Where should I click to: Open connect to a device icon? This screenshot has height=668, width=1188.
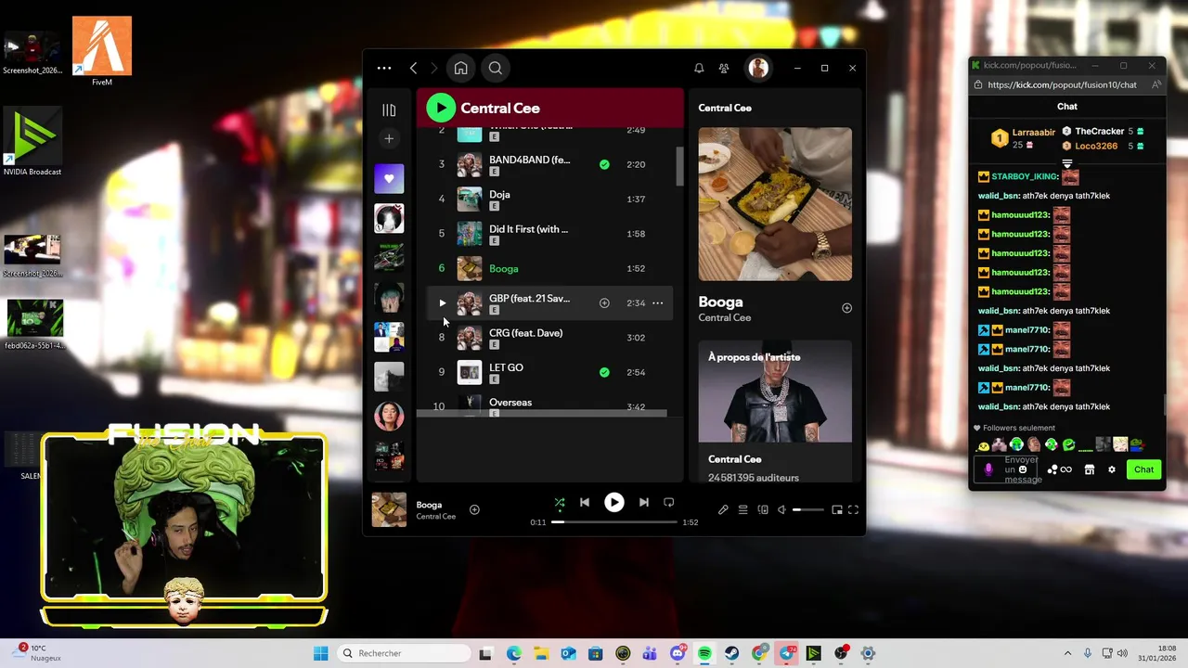[763, 509]
